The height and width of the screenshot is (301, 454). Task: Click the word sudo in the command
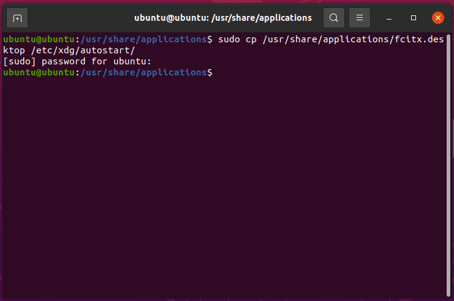pyautogui.click(x=229, y=39)
